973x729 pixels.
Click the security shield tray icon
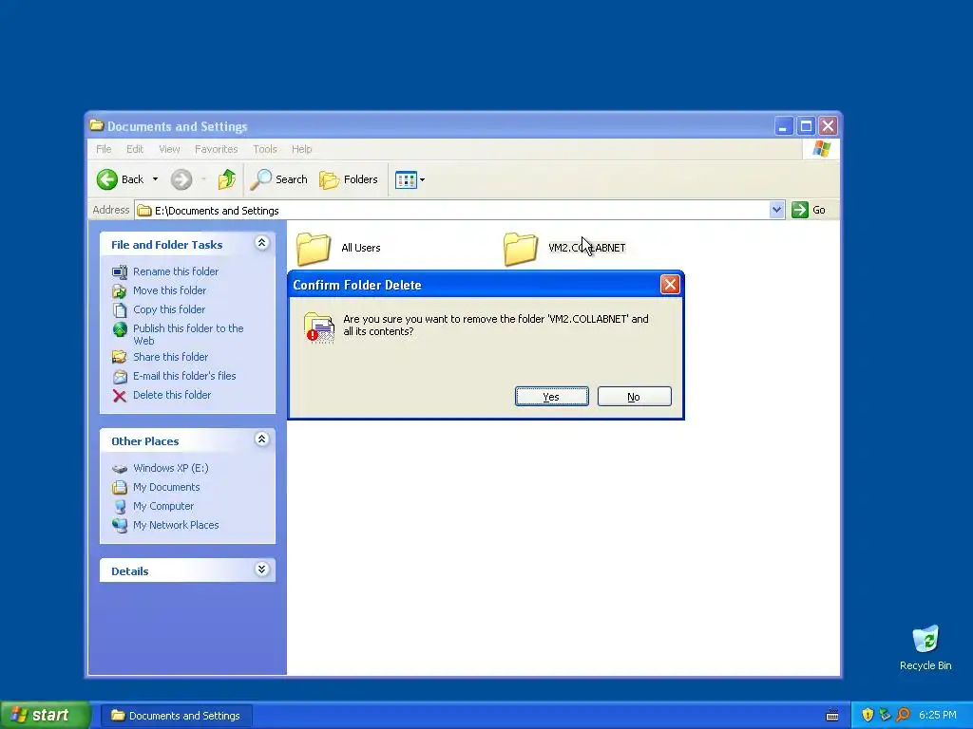[868, 716]
